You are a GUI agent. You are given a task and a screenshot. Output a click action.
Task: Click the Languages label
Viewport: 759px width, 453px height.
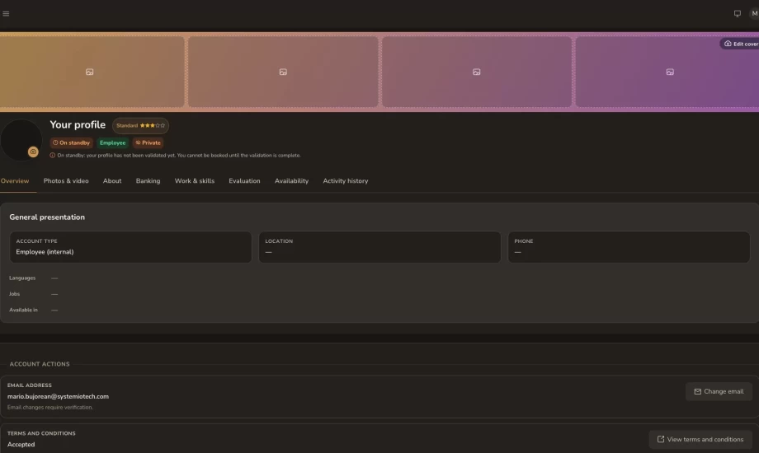(22, 278)
